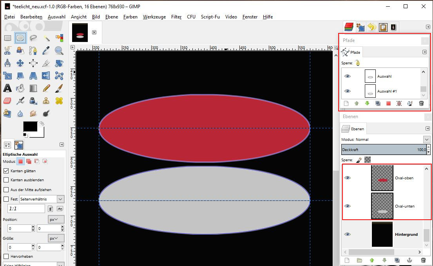The height and width of the screenshot is (266, 433).
Task: Pick the Bucket Fill tool
Action: pos(20,88)
